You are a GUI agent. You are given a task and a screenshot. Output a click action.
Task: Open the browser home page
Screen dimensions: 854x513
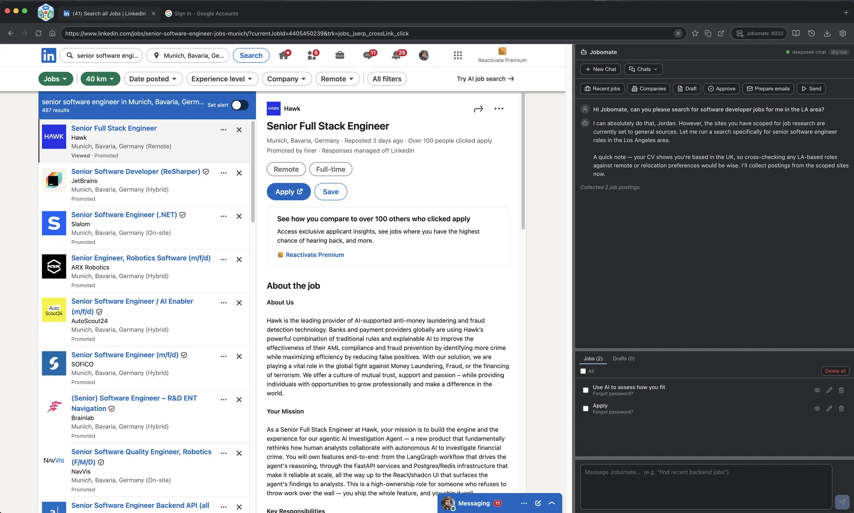coord(52,33)
